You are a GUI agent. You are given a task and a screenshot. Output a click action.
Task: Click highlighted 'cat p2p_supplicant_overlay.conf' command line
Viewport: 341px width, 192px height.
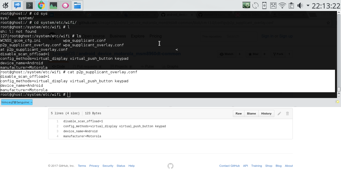click(102, 72)
